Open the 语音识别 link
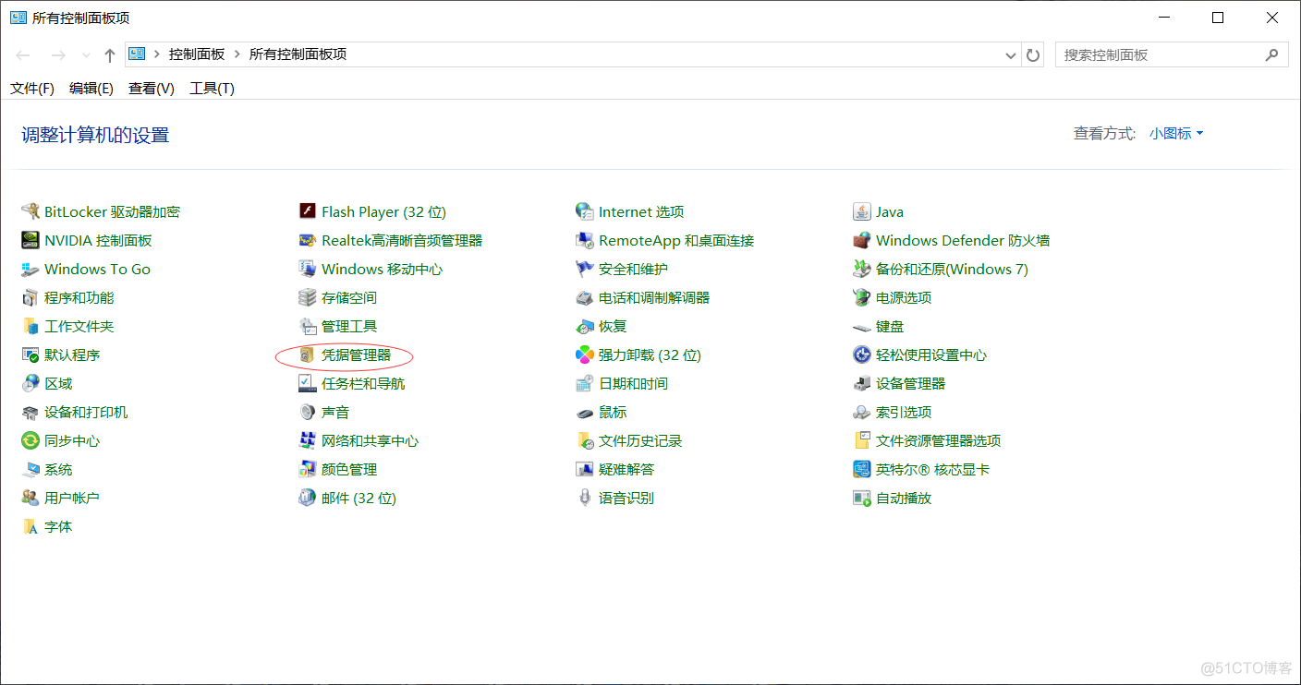 [x=626, y=498]
